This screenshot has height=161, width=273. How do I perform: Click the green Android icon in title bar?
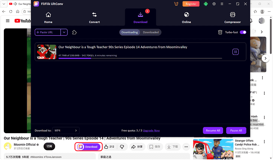(206, 4)
